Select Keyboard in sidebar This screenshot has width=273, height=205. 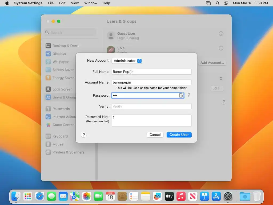pyautogui.click(x=57, y=136)
